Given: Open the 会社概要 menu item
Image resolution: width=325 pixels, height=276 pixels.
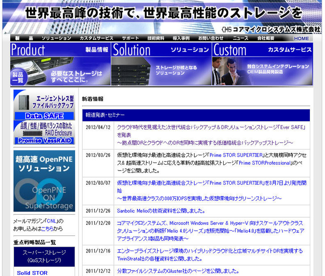Looking at the screenshot, I should point(266,38).
